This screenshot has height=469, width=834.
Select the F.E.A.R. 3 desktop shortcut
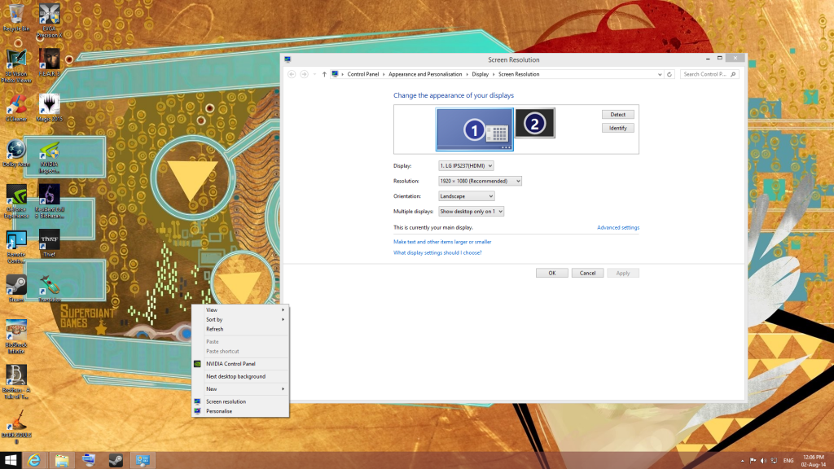tap(49, 62)
